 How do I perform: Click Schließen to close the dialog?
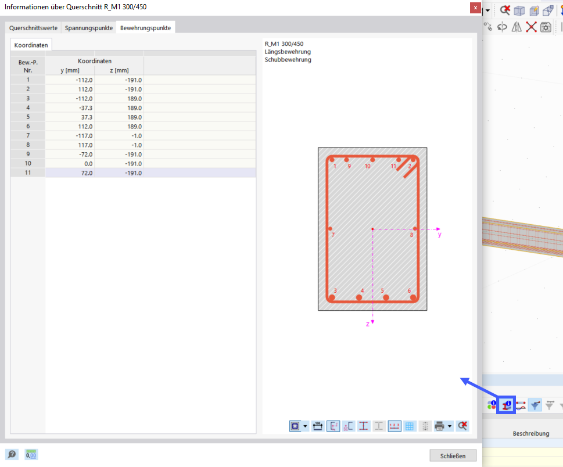(453, 455)
